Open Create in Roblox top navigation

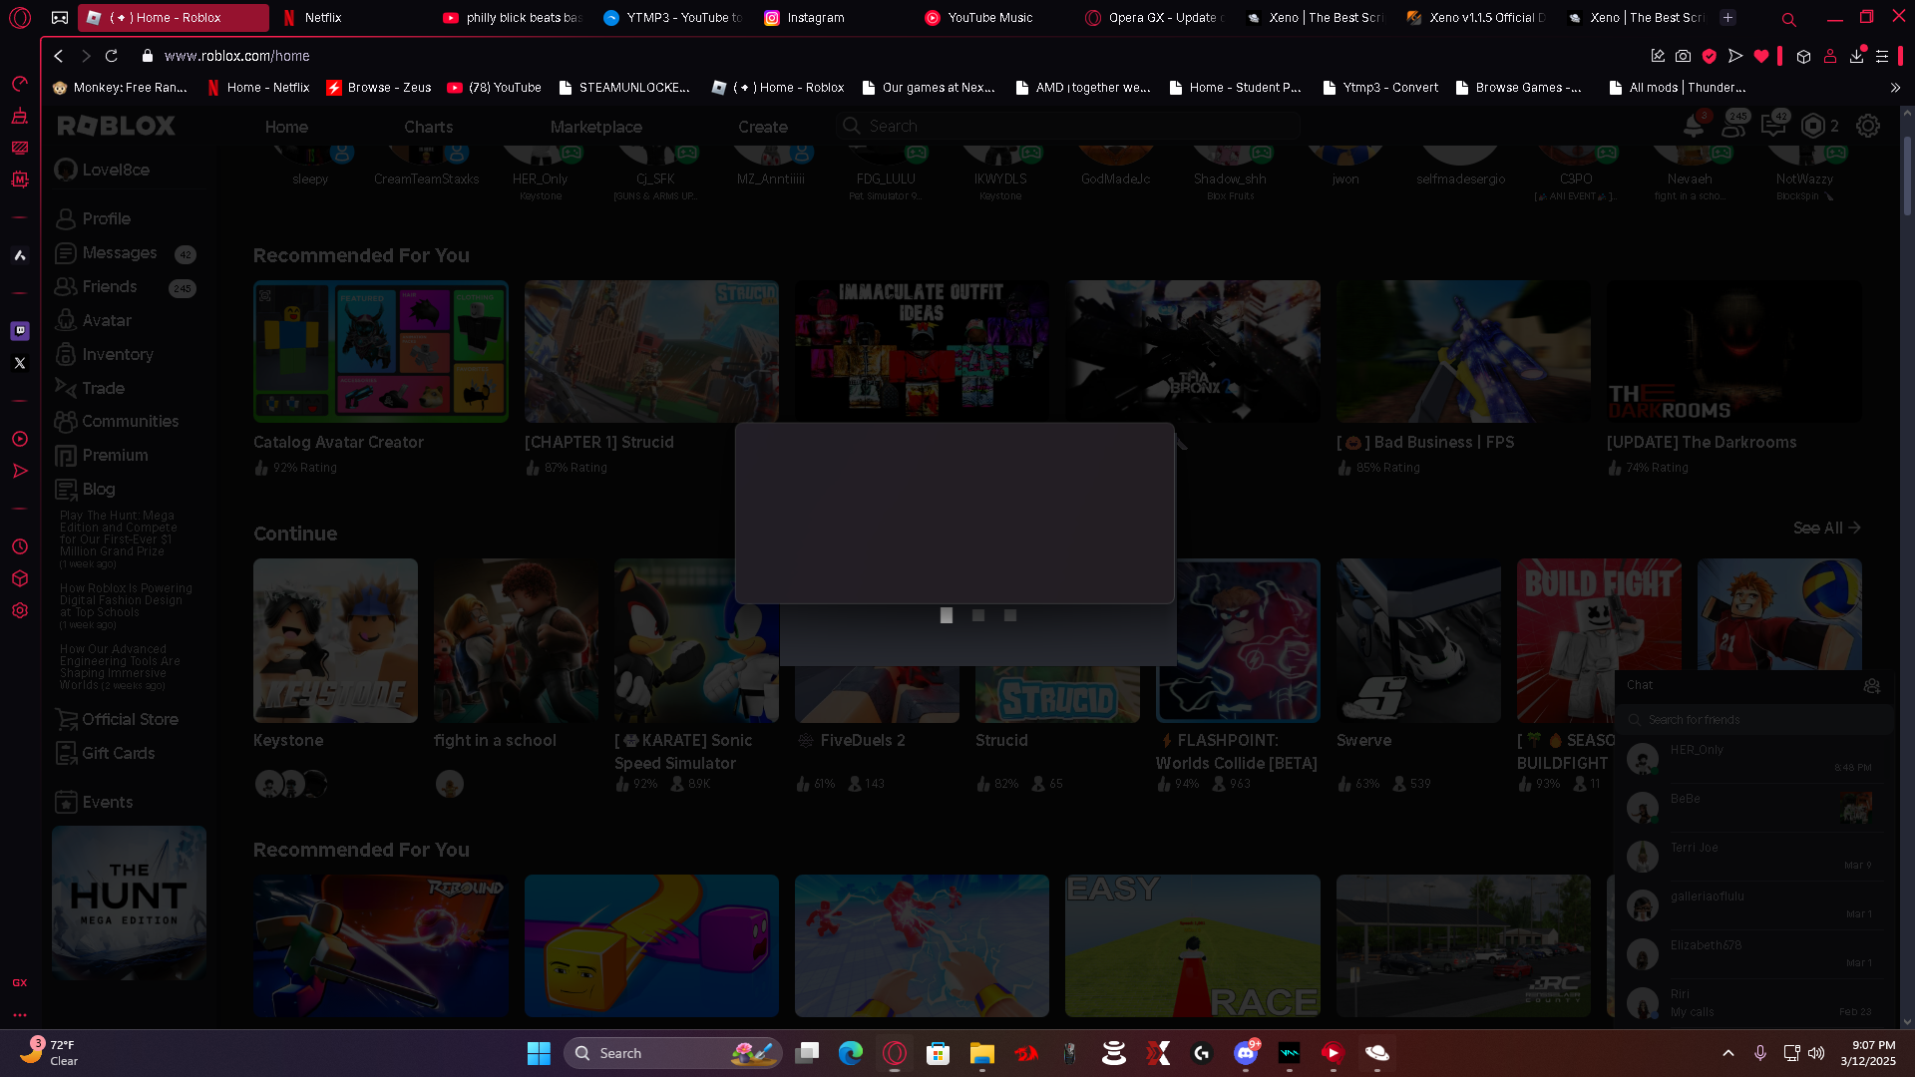click(x=763, y=127)
